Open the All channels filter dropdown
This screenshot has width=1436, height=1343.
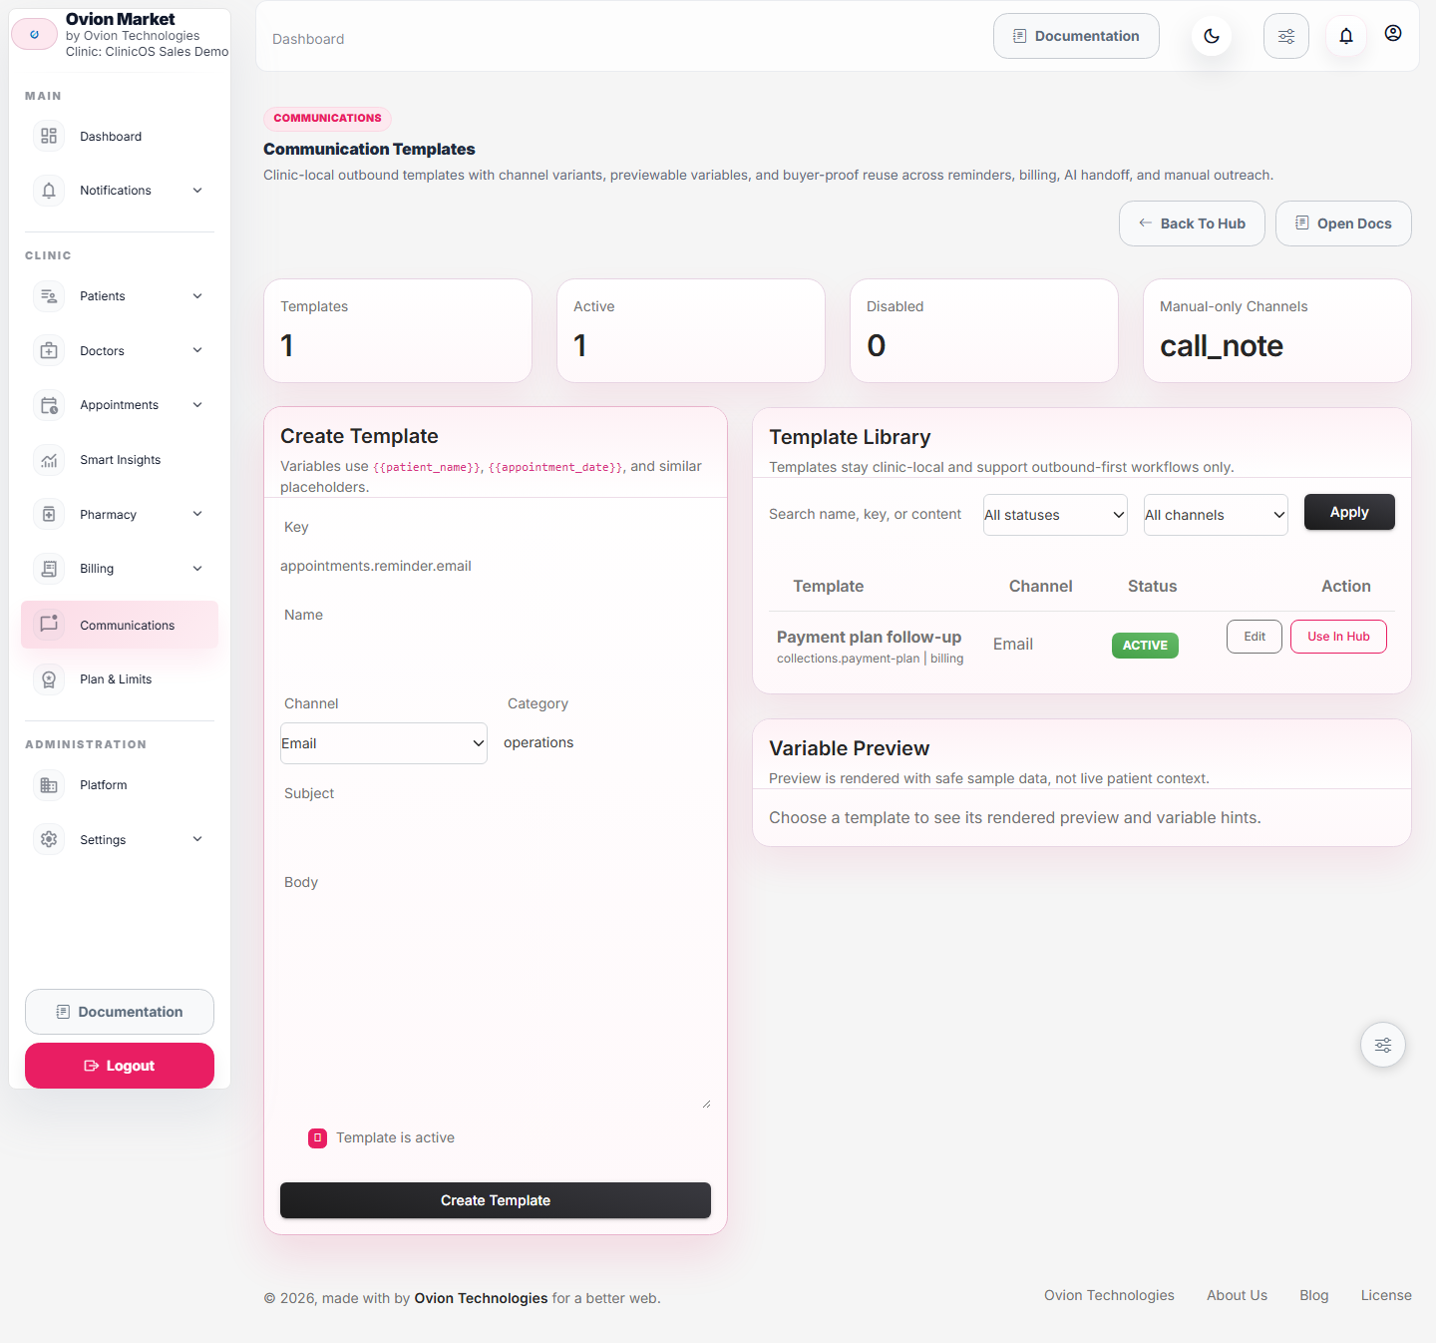1216,515
